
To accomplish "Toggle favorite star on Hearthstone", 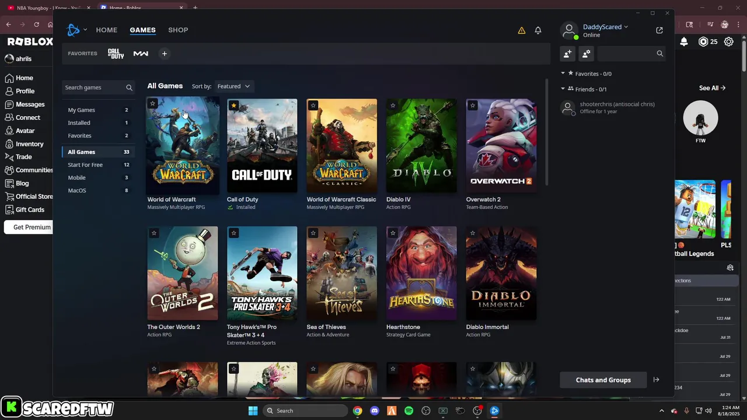I will click(x=393, y=233).
